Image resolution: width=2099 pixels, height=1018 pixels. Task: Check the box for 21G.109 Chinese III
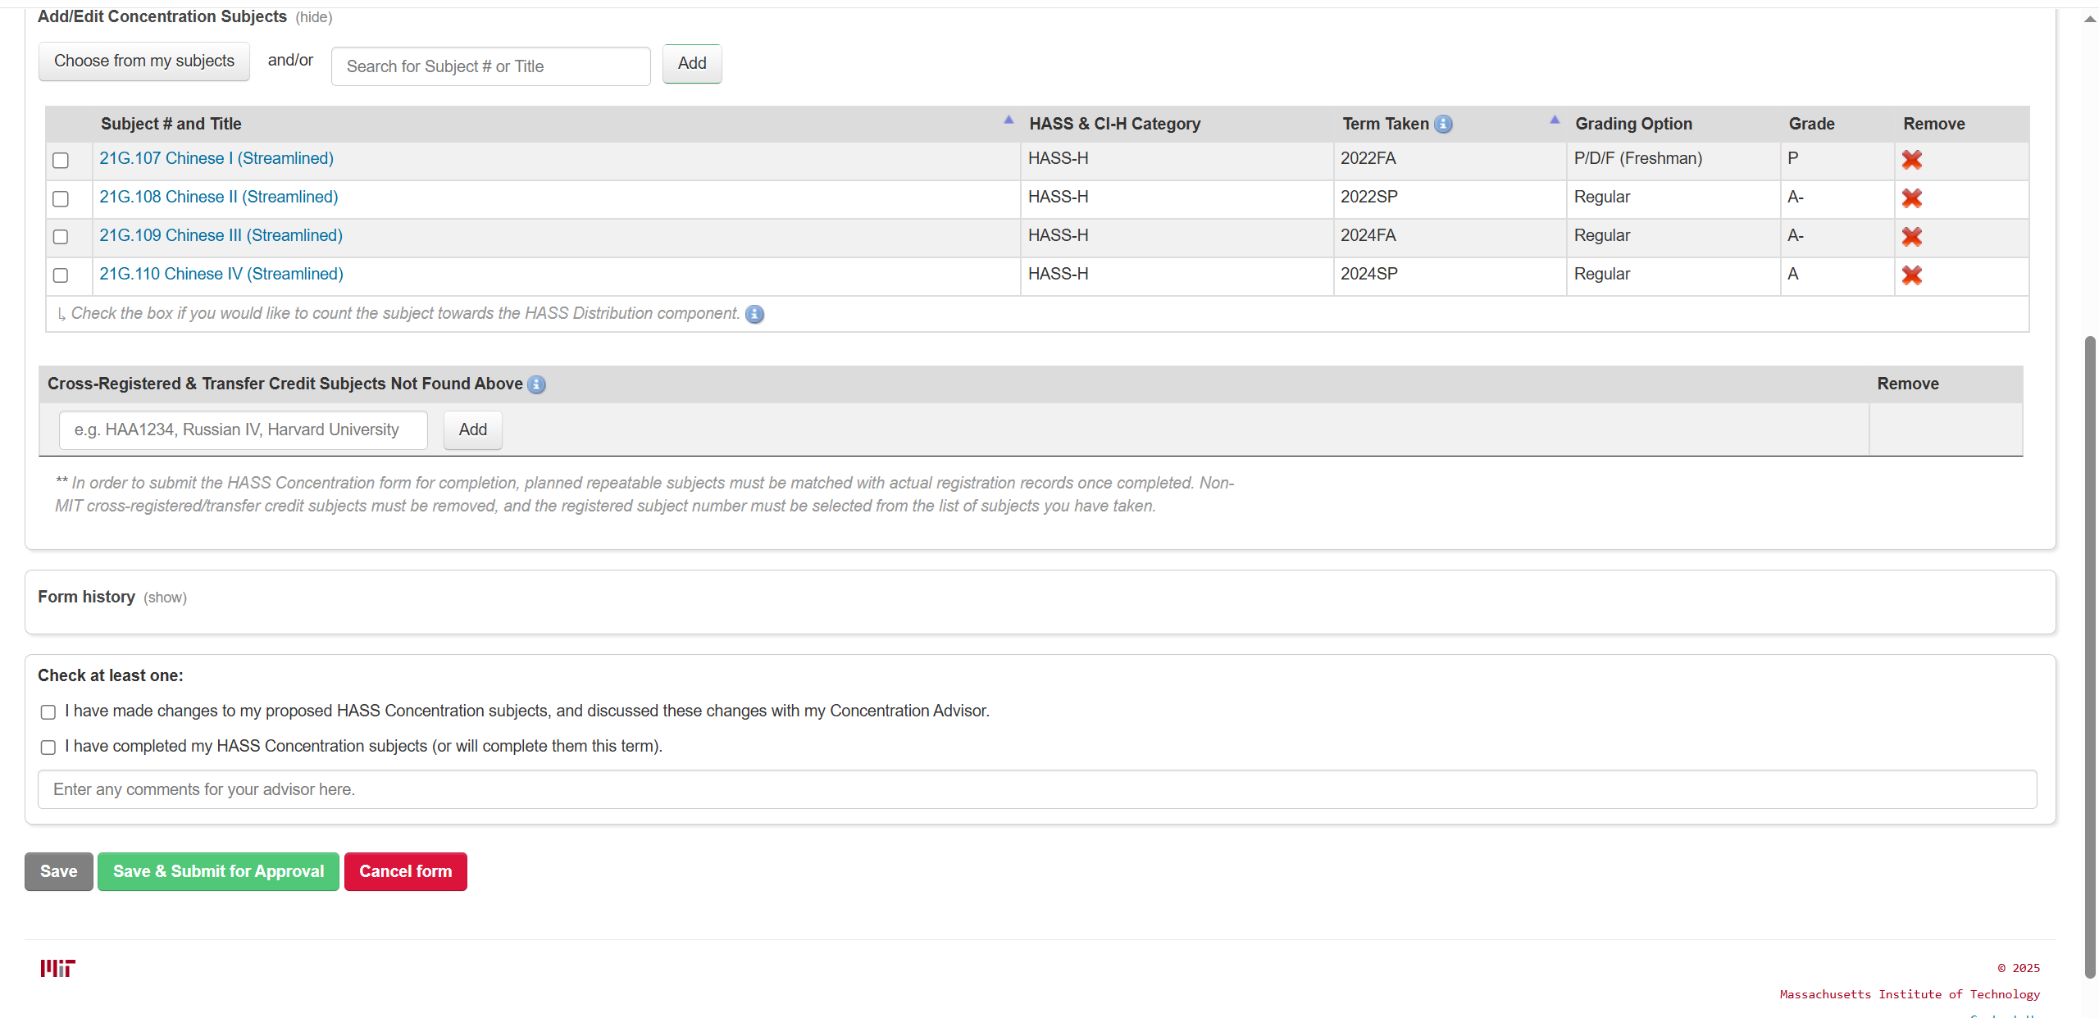pyautogui.click(x=61, y=237)
